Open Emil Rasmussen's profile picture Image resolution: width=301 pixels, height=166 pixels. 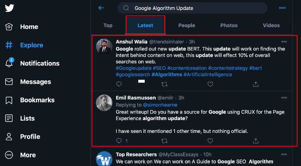click(x=104, y=103)
